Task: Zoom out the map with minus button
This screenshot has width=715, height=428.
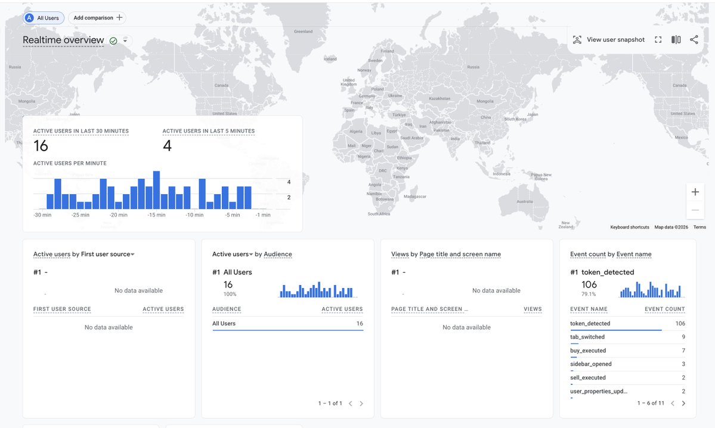Action: point(695,210)
